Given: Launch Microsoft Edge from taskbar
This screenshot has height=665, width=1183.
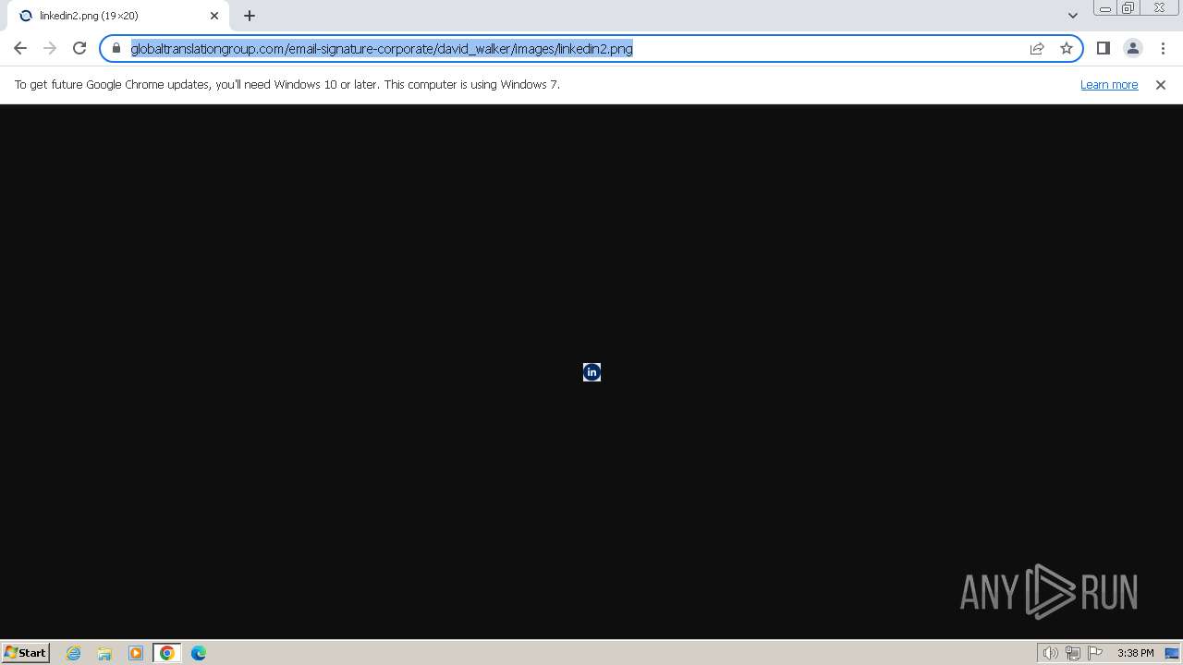Looking at the screenshot, I should point(199,653).
